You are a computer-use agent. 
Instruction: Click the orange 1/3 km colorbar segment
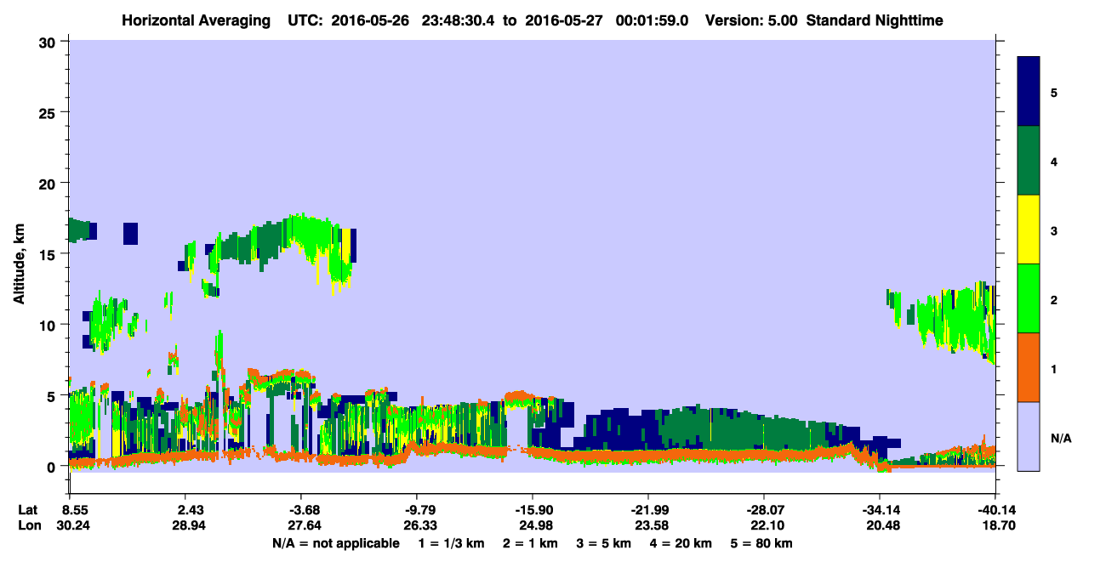click(1029, 367)
